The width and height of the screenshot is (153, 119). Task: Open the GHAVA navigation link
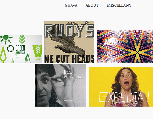pos(71,5)
